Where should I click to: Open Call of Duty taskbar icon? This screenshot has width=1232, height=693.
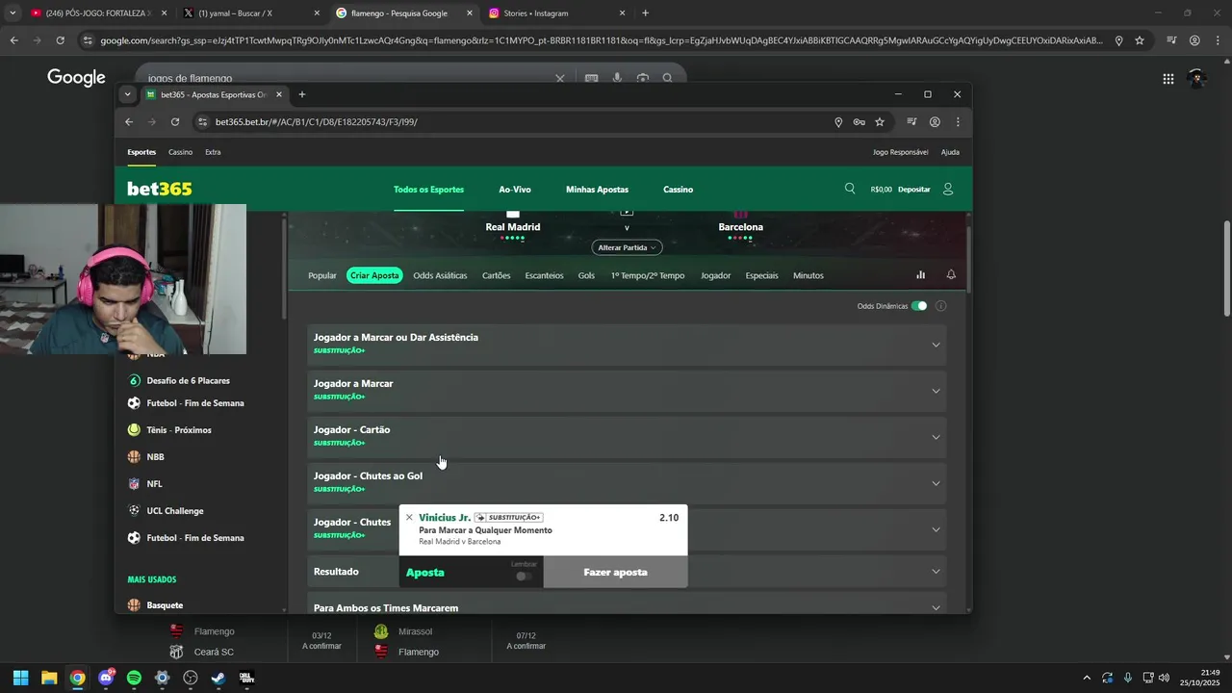[x=246, y=678]
